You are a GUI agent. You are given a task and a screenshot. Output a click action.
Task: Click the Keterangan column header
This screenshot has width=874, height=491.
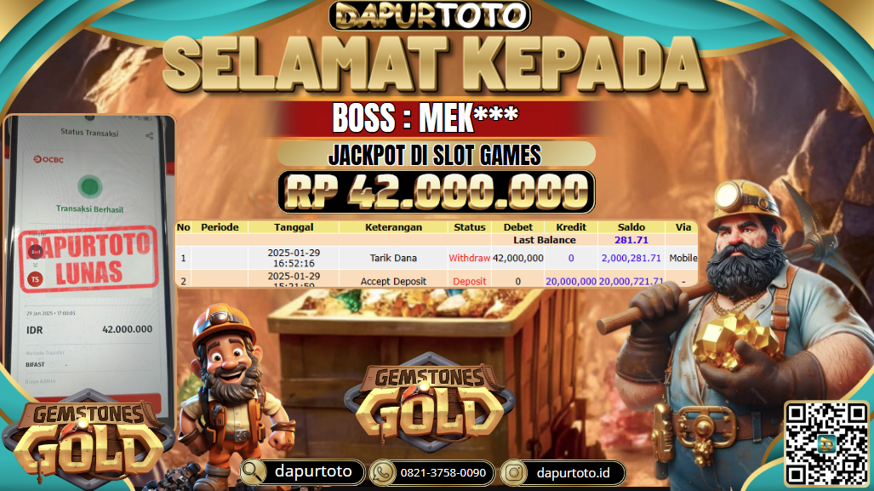(x=393, y=227)
